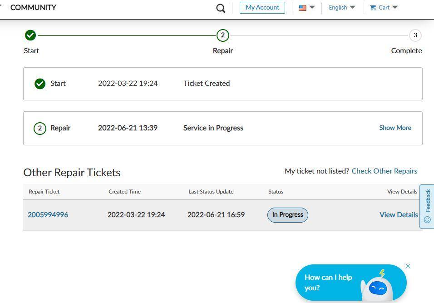434x303 pixels.
Task: Select the Complete step 3 progress marker
Action: pos(415,35)
